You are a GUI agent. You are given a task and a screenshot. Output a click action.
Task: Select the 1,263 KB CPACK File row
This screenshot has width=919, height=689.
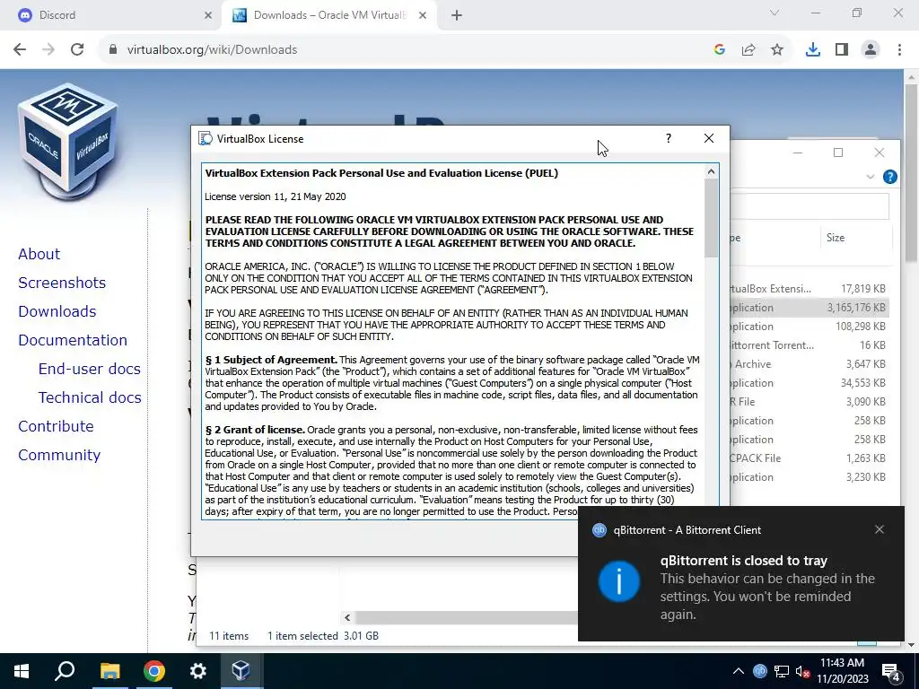810,458
